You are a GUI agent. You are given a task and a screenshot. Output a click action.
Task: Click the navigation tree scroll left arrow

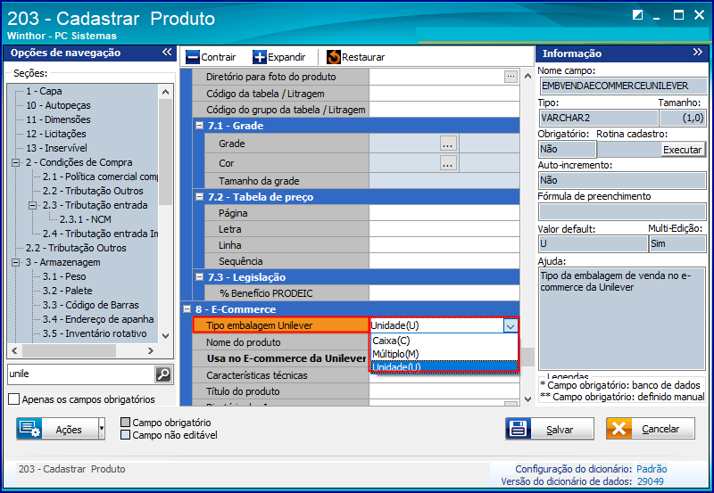[x=14, y=350]
